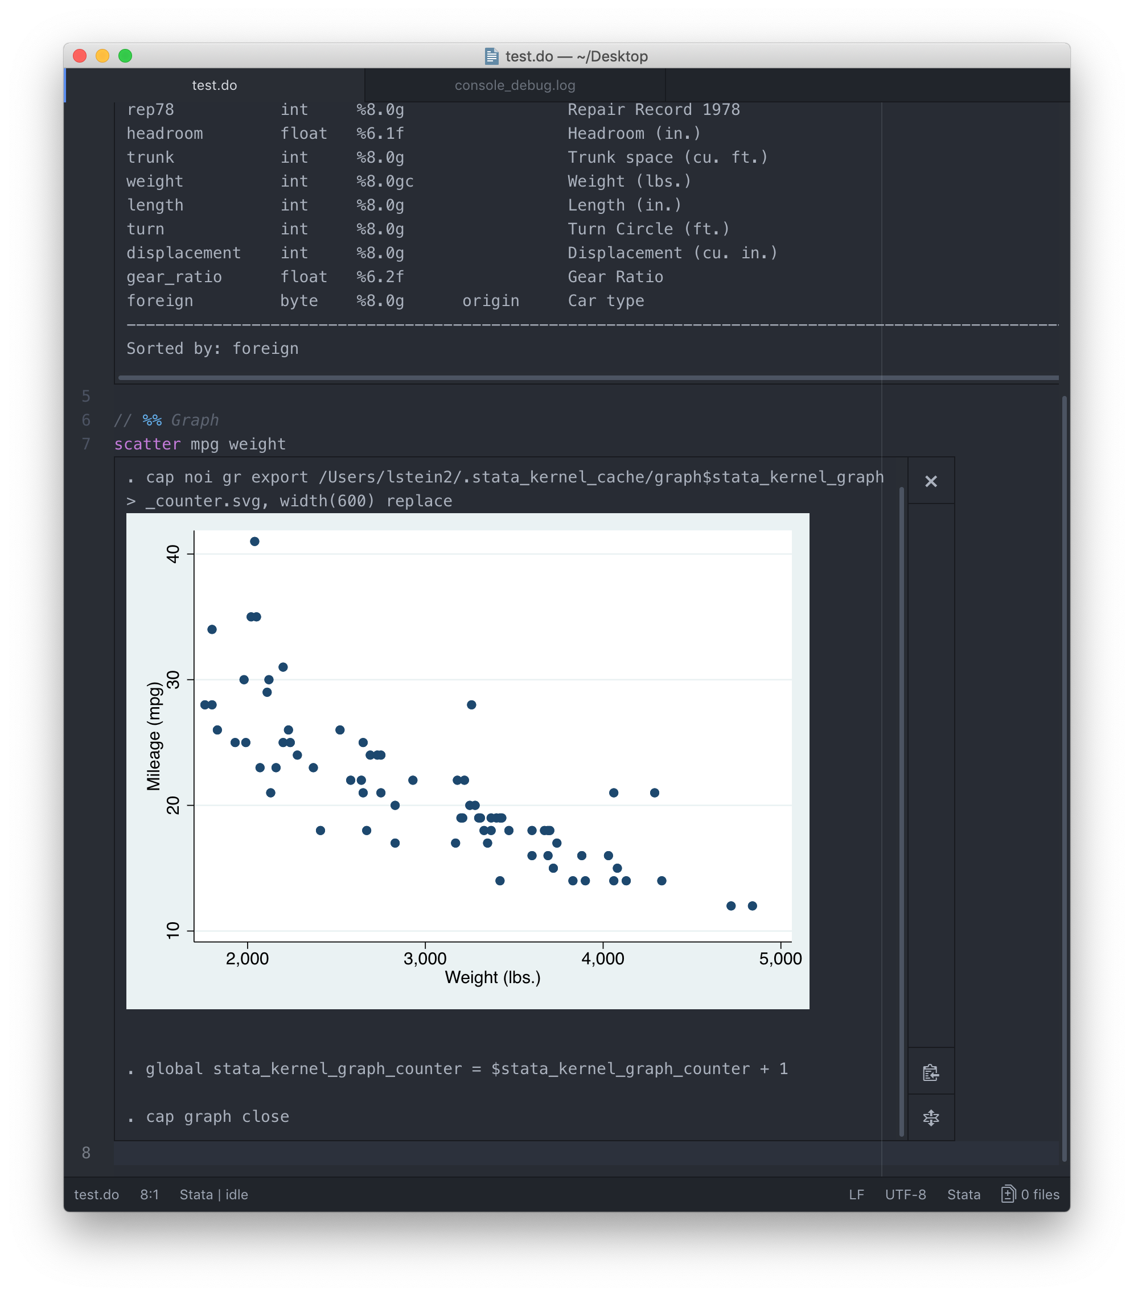The image size is (1134, 1296).
Task: Go to line using the 8:1 position indicator
Action: coord(149,1194)
